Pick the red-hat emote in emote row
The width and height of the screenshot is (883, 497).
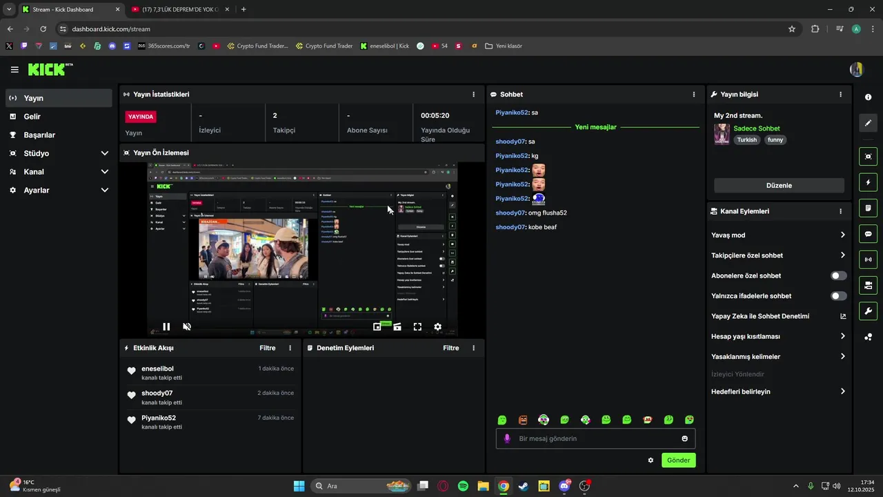(648, 420)
